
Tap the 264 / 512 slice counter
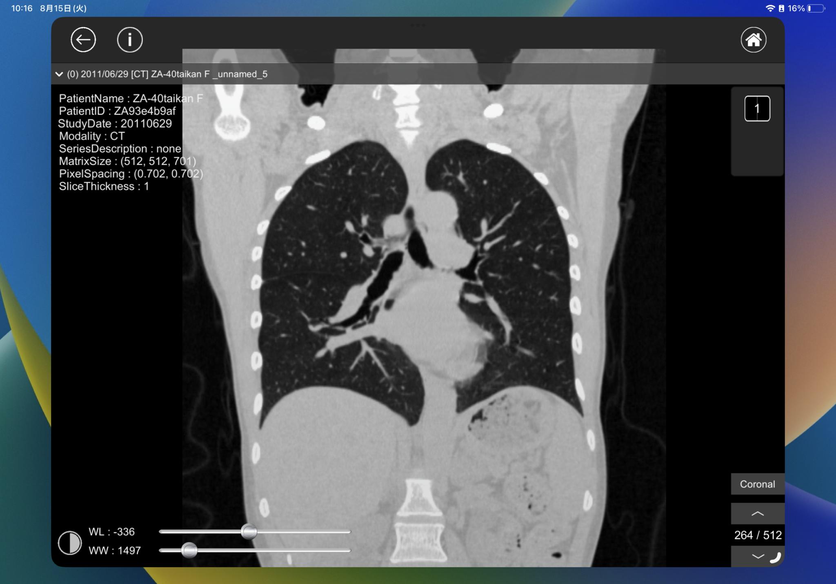(758, 535)
